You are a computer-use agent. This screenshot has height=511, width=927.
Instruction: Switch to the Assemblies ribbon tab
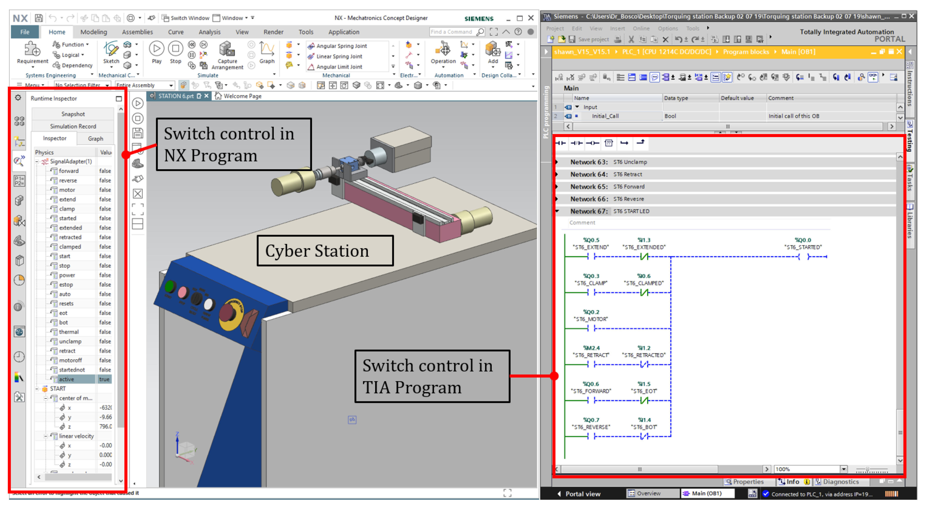(x=137, y=32)
